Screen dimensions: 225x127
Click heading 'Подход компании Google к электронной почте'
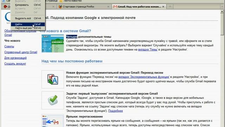click(93, 18)
